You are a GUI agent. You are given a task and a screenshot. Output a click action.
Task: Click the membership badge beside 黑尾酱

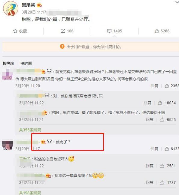39,5
